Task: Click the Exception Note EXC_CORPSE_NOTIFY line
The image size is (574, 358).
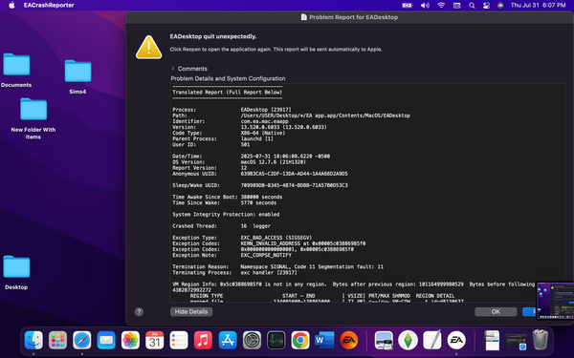Action: 232,255
